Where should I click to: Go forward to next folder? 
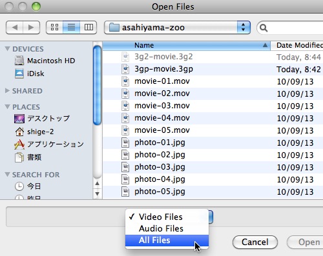pyautogui.click(x=31, y=27)
